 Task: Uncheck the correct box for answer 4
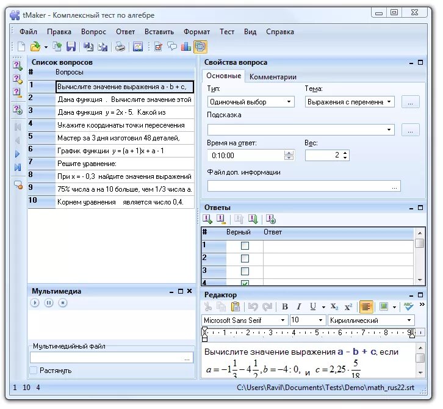[x=245, y=283]
